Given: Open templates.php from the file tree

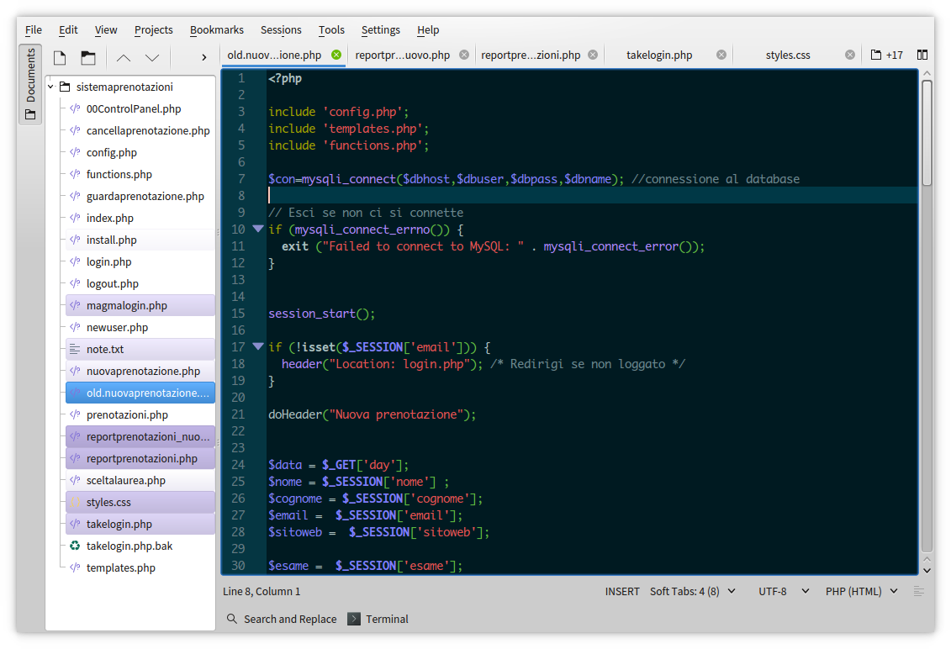Looking at the screenshot, I should (140, 567).
